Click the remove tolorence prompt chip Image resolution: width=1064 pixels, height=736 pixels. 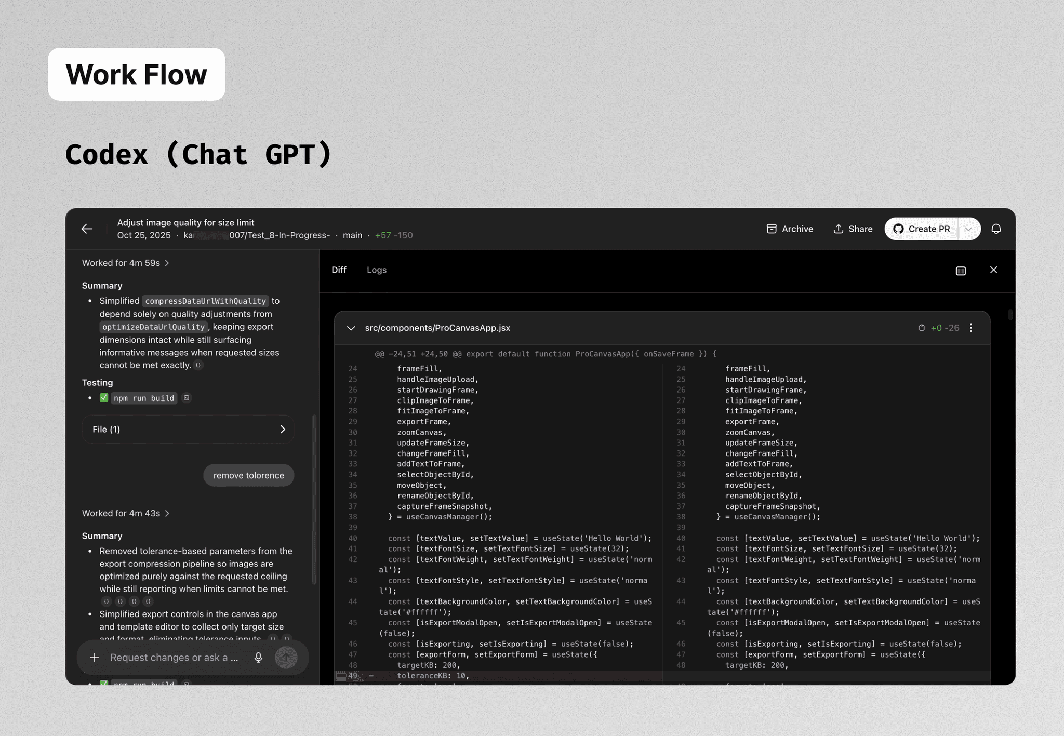coord(248,475)
